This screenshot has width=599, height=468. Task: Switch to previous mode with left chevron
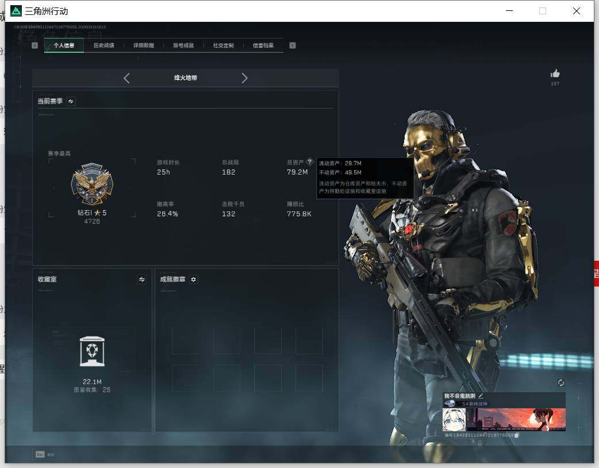coord(127,78)
